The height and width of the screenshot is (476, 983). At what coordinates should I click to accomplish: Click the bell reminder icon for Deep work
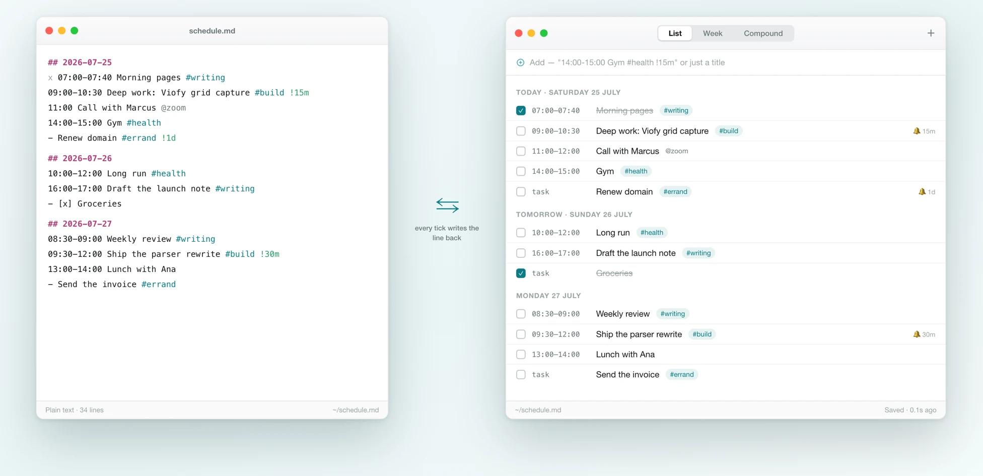click(917, 131)
